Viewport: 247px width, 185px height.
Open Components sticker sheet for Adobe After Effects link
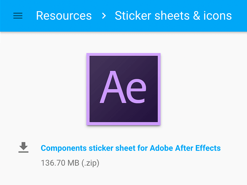[x=131, y=148]
